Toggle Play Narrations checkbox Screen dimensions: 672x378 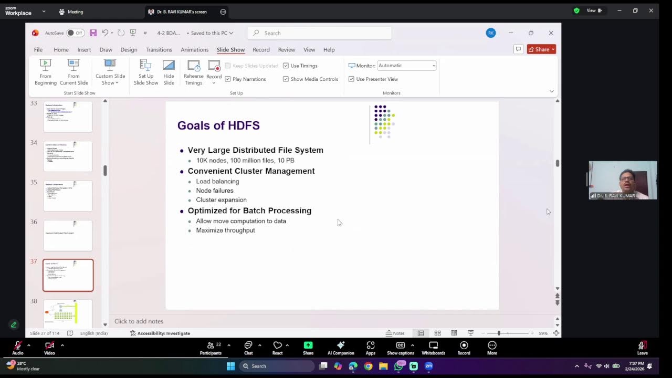pyautogui.click(x=228, y=79)
